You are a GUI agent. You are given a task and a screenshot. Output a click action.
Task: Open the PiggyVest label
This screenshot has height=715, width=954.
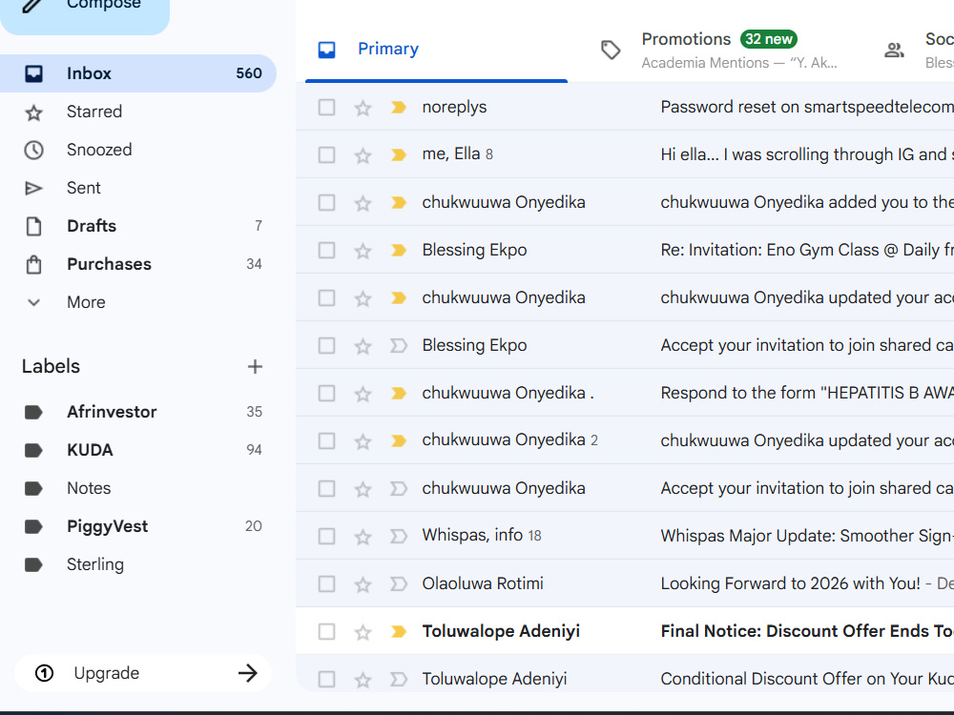point(138,526)
